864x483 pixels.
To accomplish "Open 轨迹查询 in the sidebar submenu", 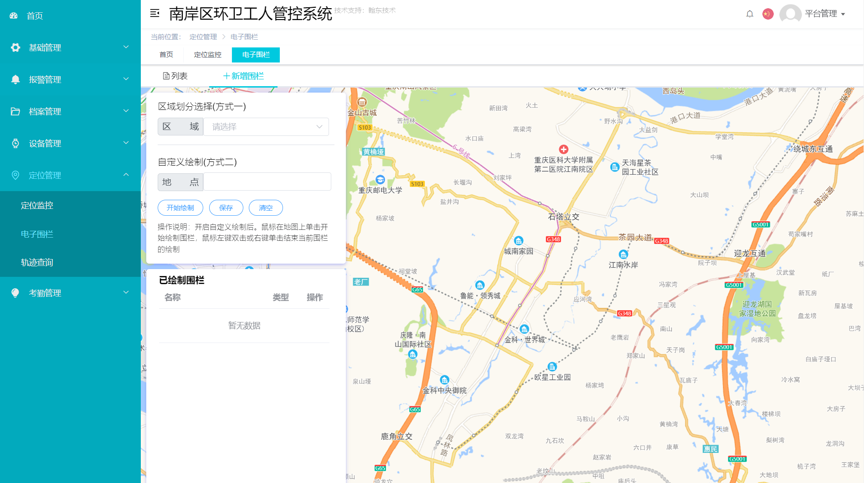I will 71,262.
